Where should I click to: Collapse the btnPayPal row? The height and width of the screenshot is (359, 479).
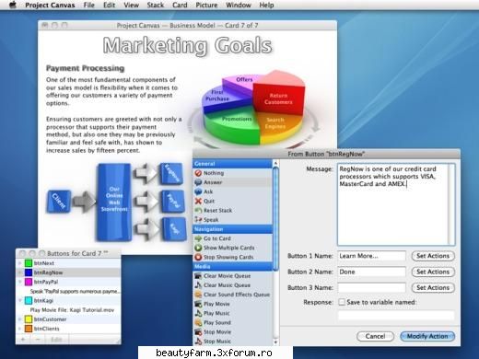click(20, 282)
